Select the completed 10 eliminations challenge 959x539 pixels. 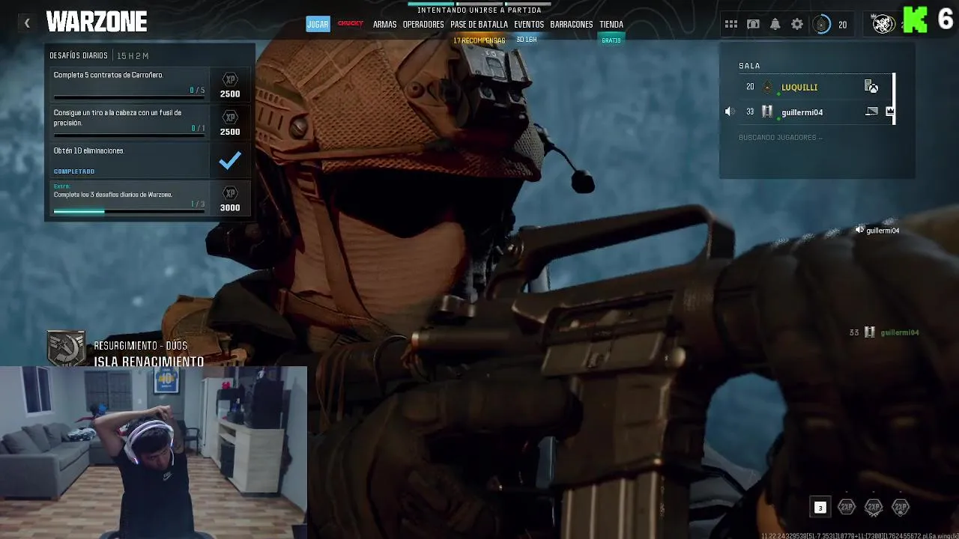tap(150, 159)
